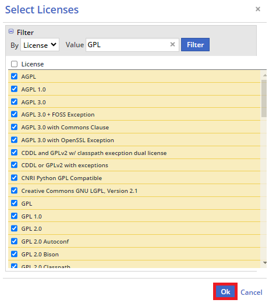Viewport: 269px width, 303px height.
Task: Uncheck CDDL and GPLv2 classpath dual license checkbox
Action: coord(14,153)
